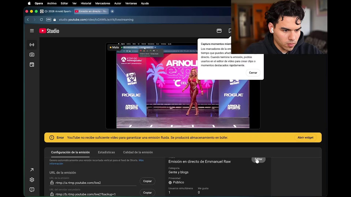Open the Ayuda menu
351x197 pixels.
coord(145,3)
